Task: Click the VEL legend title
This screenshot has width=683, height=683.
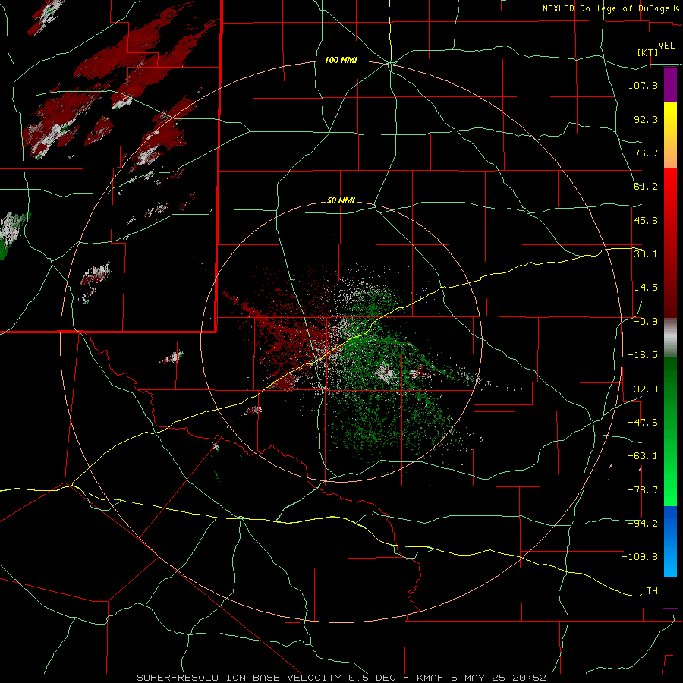Action: [667, 46]
